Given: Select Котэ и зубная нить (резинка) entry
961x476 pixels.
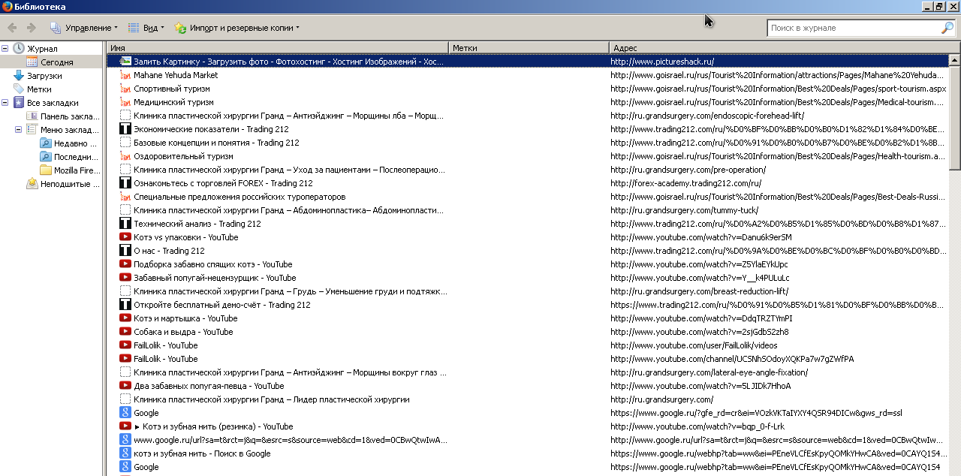Looking at the screenshot, I should (x=527, y=426).
